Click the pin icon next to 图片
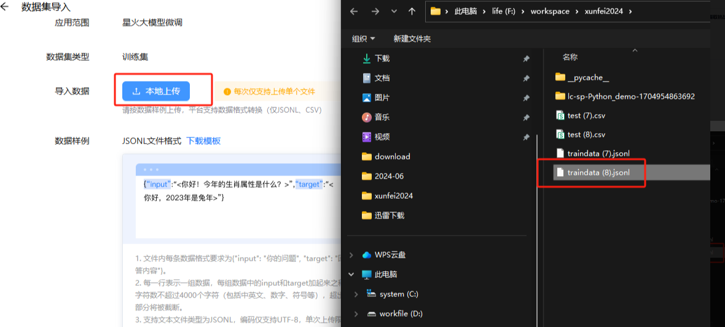The height and width of the screenshot is (327, 725). point(526,98)
